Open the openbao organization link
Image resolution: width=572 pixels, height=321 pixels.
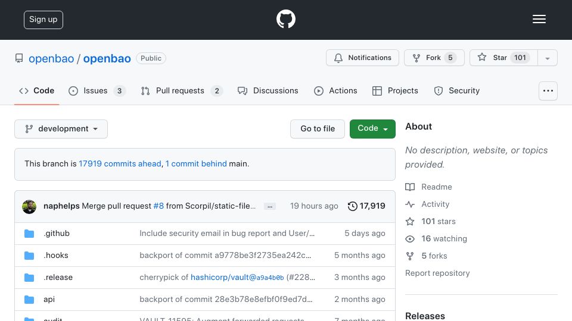click(x=51, y=59)
